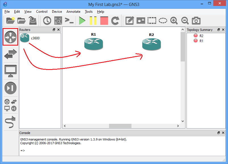Zoom in using the magnifier plus icon
This screenshot has height=164, width=228.
coord(174,20)
